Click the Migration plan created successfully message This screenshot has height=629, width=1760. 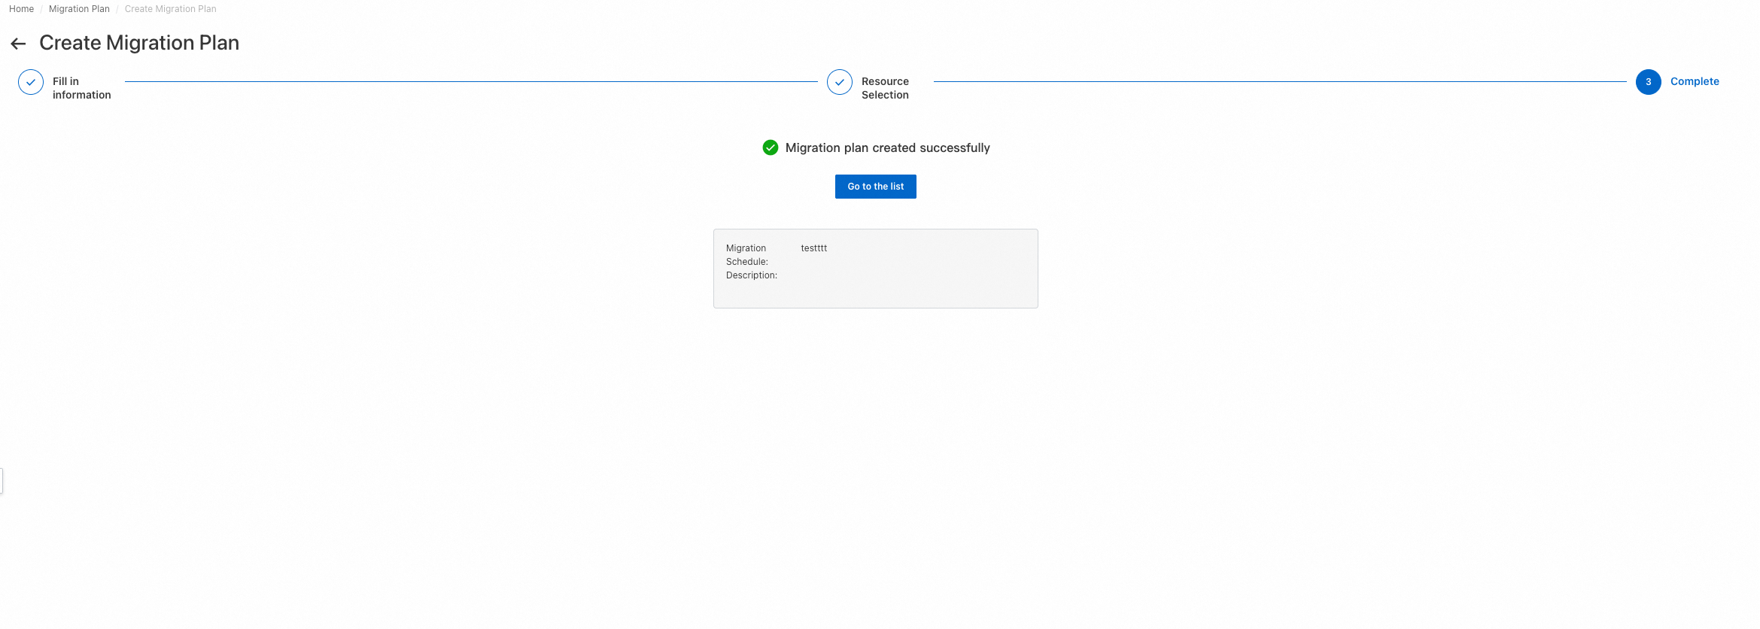(x=888, y=147)
